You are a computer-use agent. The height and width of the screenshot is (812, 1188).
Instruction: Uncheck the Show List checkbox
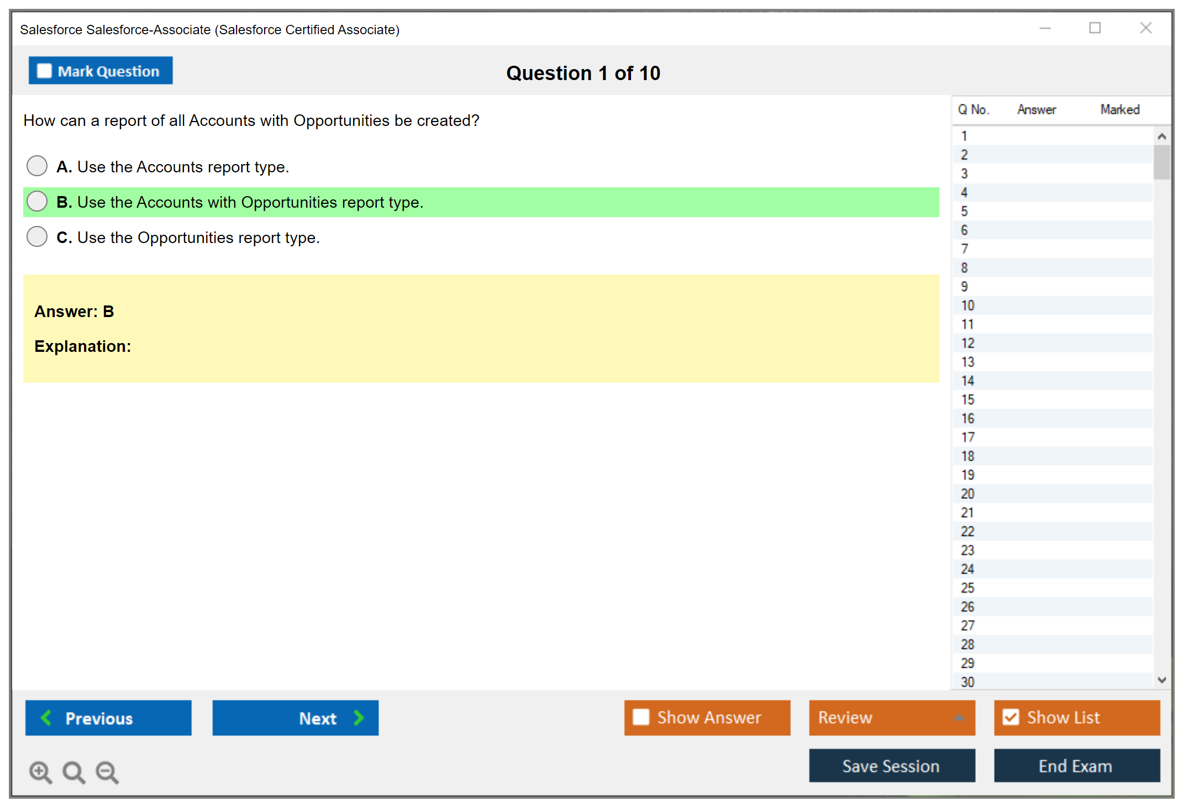pos(1011,717)
